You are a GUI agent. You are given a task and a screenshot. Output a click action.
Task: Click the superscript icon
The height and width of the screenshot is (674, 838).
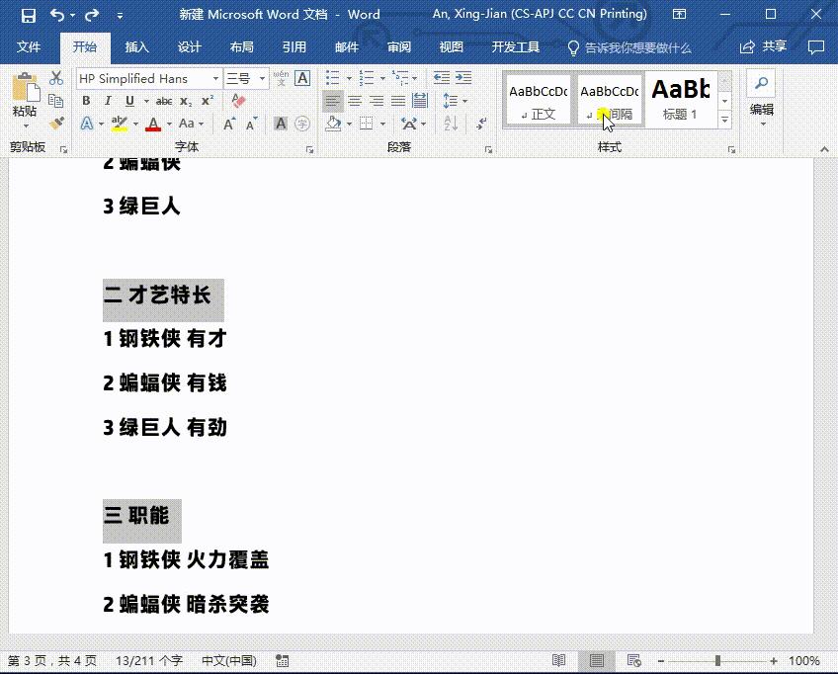tap(207, 100)
